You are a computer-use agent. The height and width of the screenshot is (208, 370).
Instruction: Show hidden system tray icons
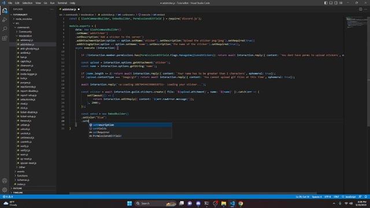[x=334, y=203]
